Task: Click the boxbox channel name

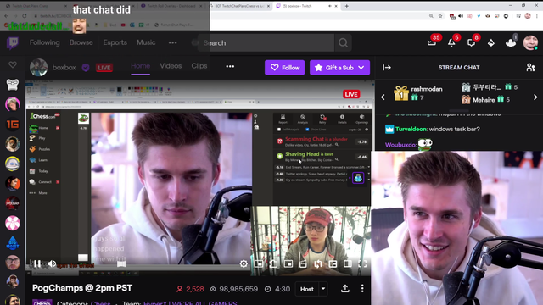Action: click(64, 68)
